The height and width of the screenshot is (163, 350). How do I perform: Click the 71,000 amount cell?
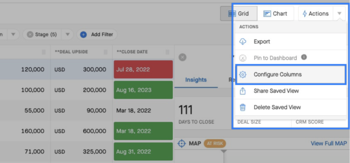point(34,152)
